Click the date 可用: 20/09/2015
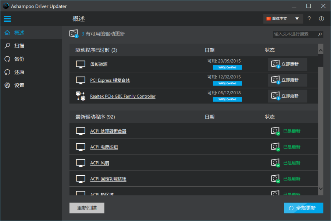Image resolution: width=331 pixels, height=221 pixels. coord(224,61)
